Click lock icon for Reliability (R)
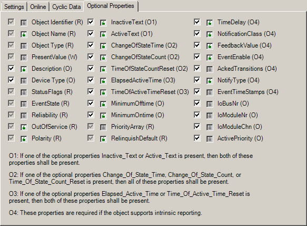This screenshot has width=307, height=226. [24, 116]
